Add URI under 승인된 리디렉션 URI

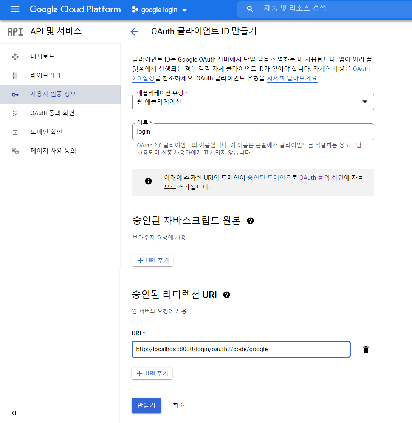point(152,374)
